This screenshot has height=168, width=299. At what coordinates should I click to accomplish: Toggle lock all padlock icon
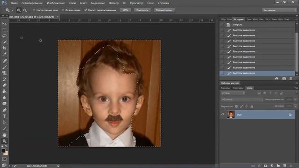click(252, 106)
